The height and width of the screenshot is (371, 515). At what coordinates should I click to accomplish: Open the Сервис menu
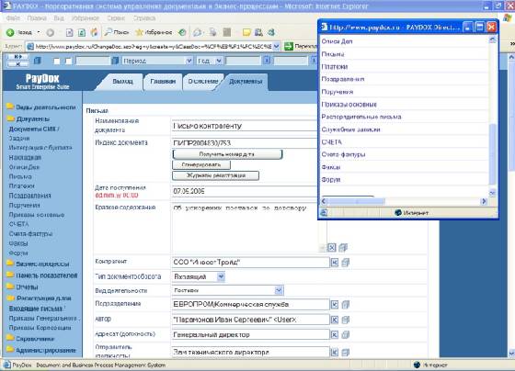[x=116, y=18]
